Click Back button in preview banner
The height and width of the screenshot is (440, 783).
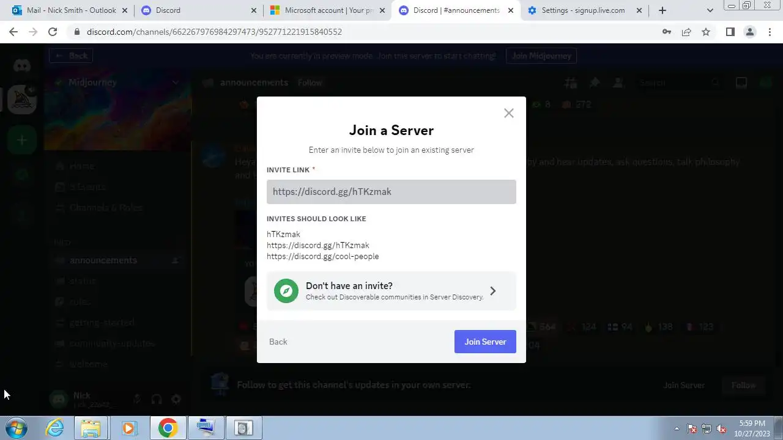coord(71,56)
